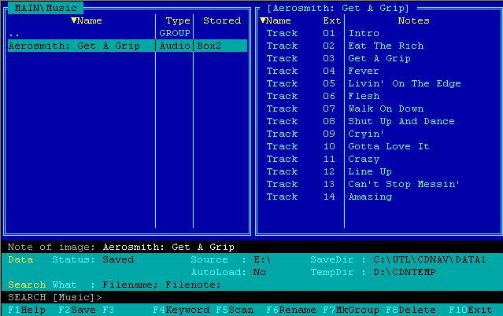Click the Box2 stored cell

(209, 46)
